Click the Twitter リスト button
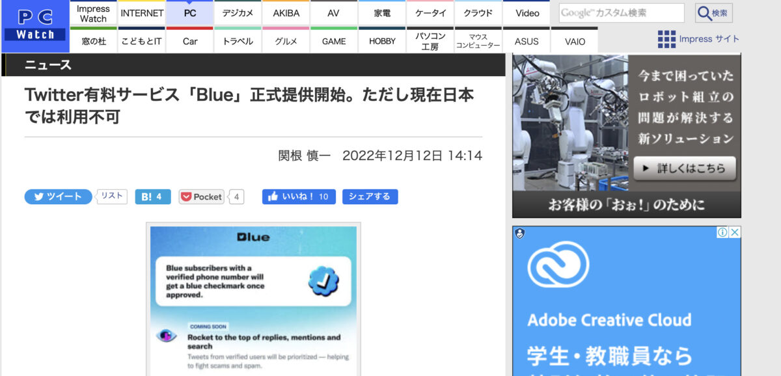This screenshot has width=781, height=376. pyautogui.click(x=112, y=196)
